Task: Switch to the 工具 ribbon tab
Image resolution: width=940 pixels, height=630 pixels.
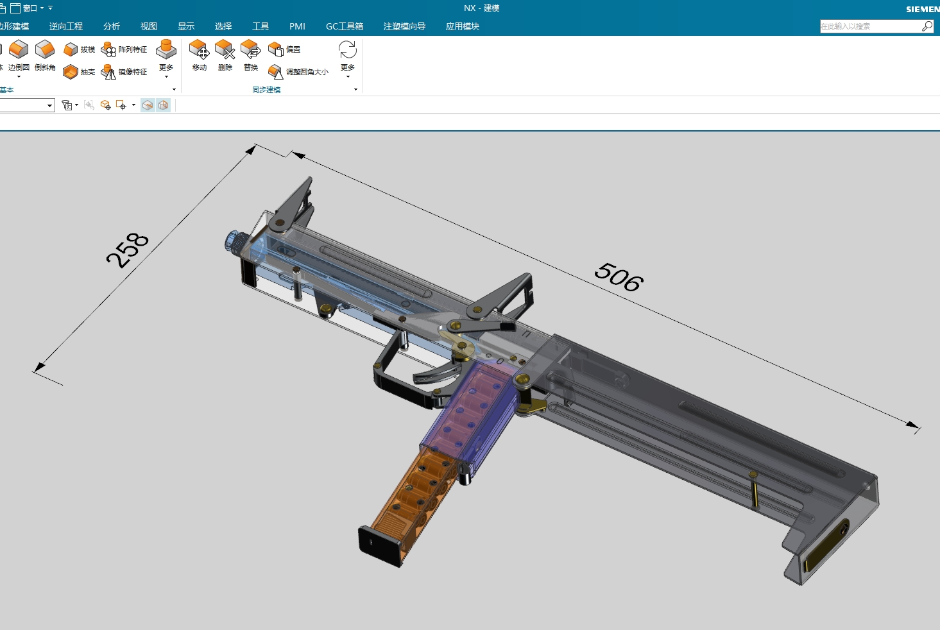Action: 261,26
